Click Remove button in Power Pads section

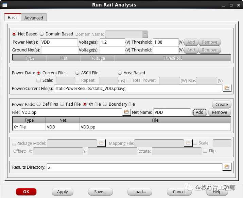click(x=220, y=112)
